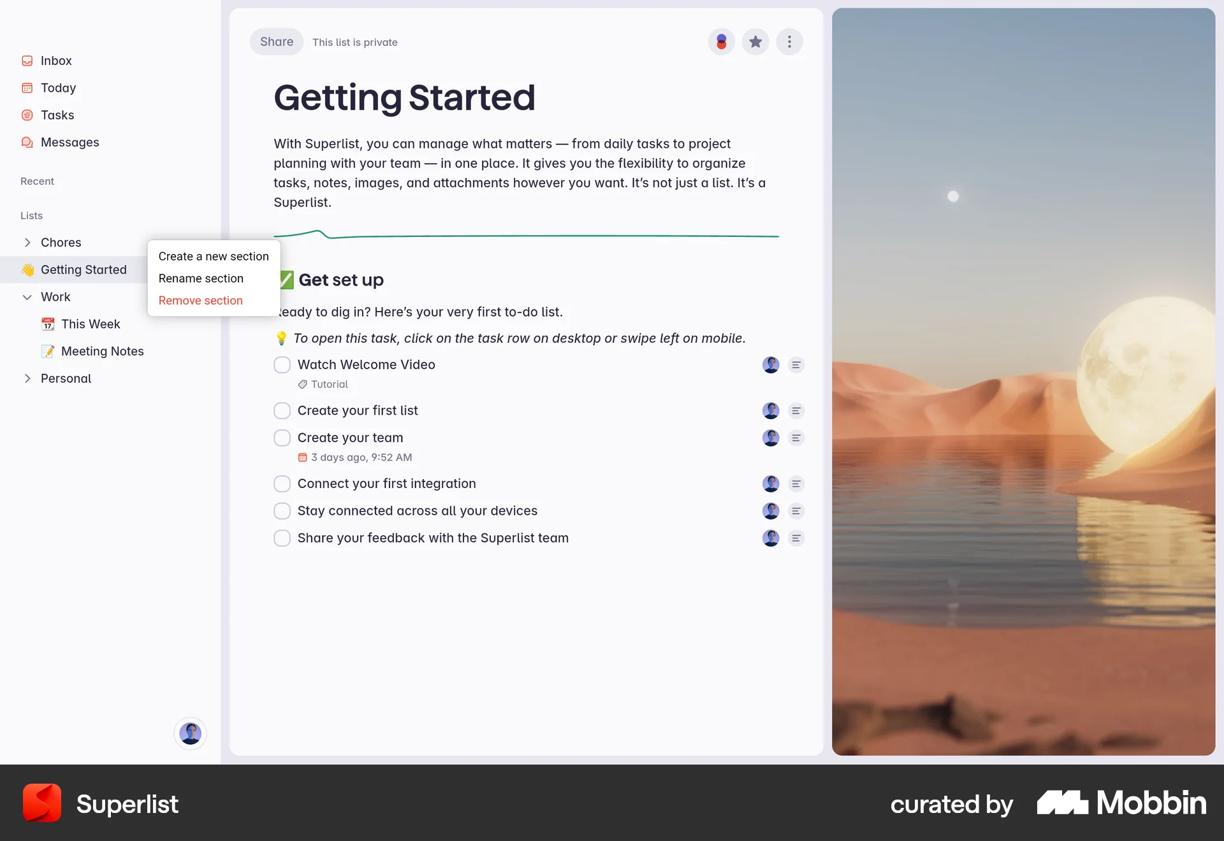Screen dimensions: 1224x841
Task: Open the three-dot options menu for the list
Action: (789, 41)
